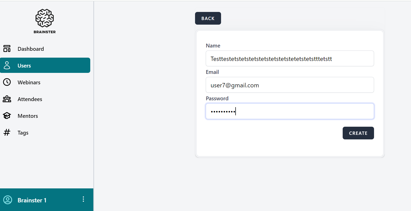Focus the Name input field
Viewport: 411px width, 211px height.
click(x=290, y=59)
